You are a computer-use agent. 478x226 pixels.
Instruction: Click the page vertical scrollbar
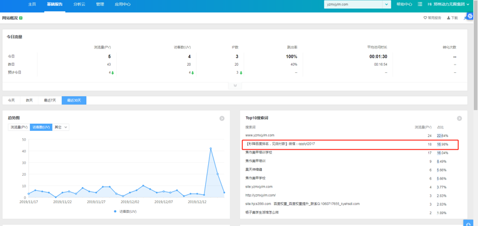476,55
